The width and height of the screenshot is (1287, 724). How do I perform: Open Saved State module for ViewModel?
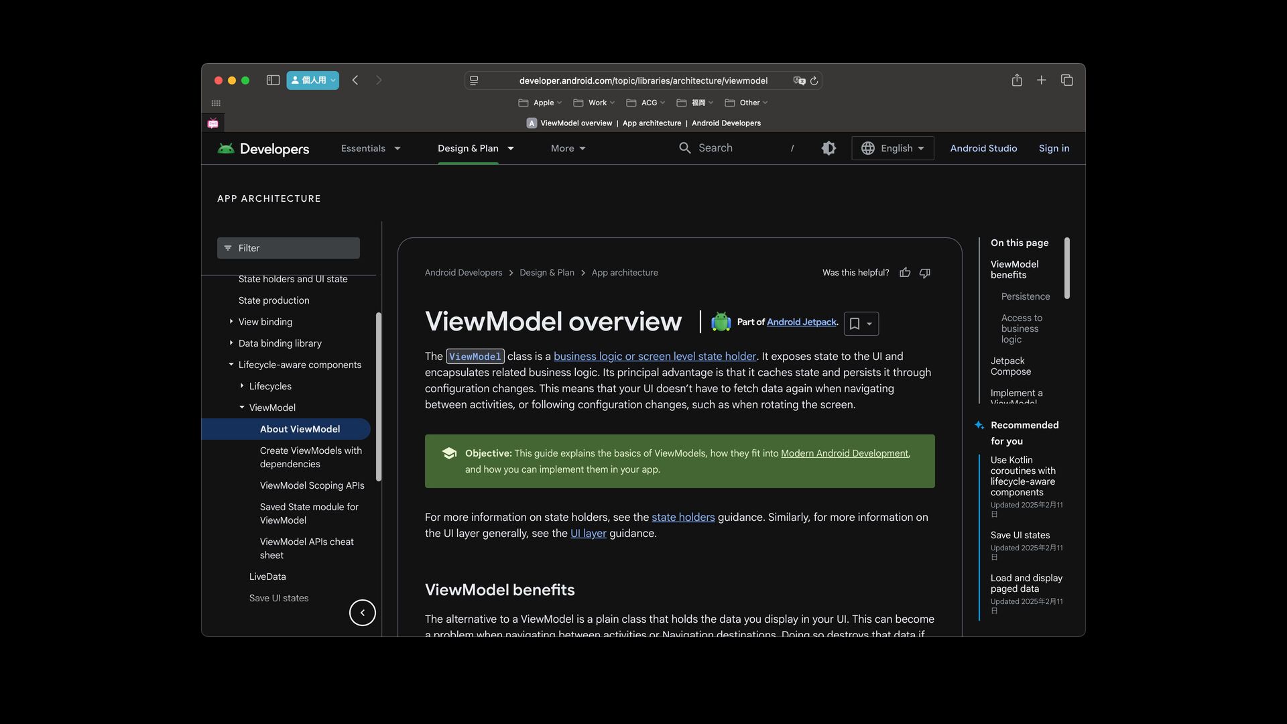309,514
